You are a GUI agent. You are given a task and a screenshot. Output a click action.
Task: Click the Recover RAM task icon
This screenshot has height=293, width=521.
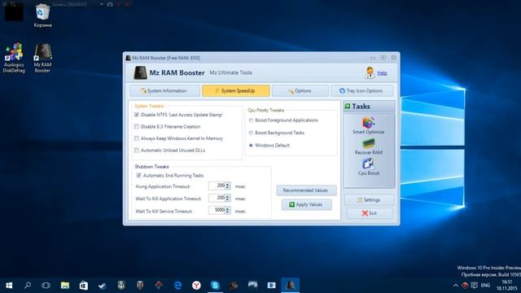(368, 143)
